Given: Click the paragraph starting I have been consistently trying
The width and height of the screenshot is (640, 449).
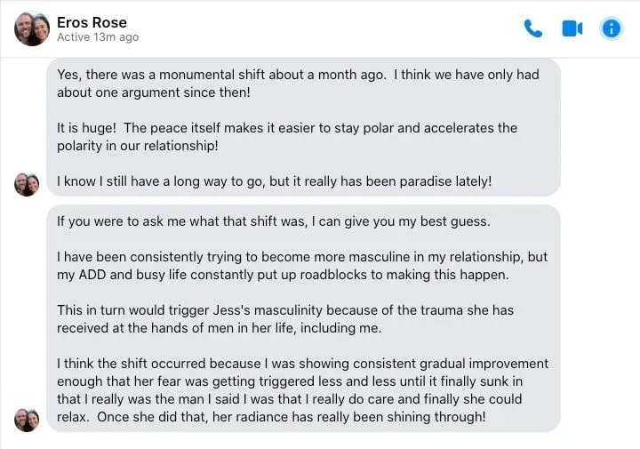Looking at the screenshot, I should point(302,266).
